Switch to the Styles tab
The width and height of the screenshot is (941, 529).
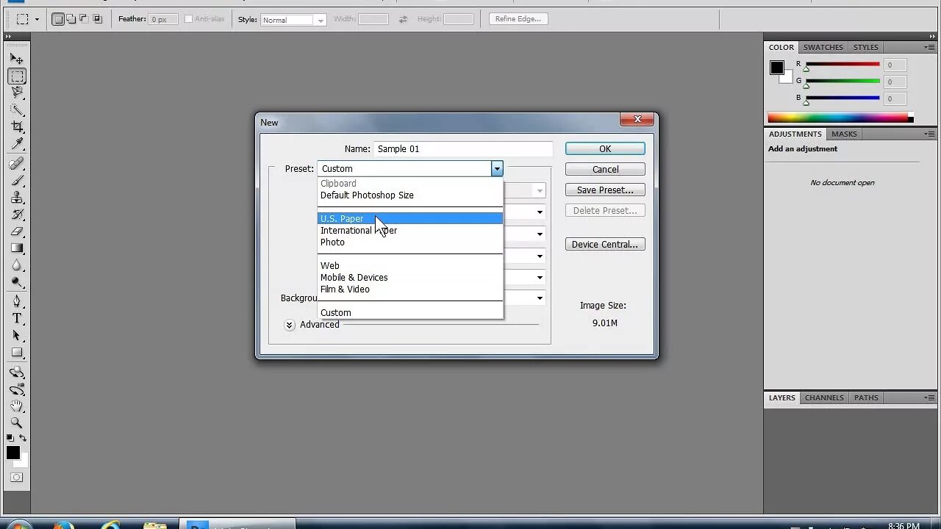click(865, 47)
